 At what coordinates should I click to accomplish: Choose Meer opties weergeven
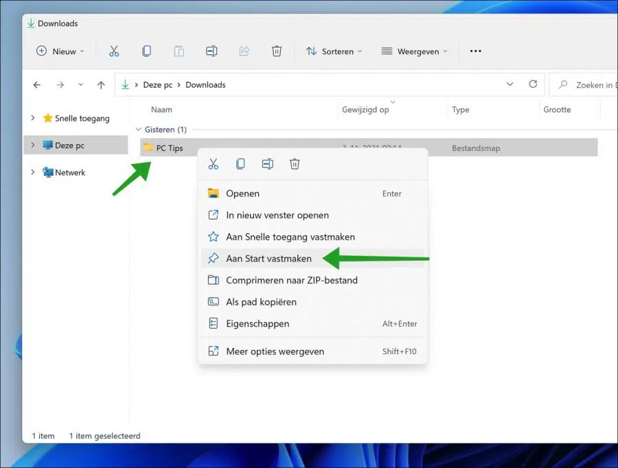[313, 351]
